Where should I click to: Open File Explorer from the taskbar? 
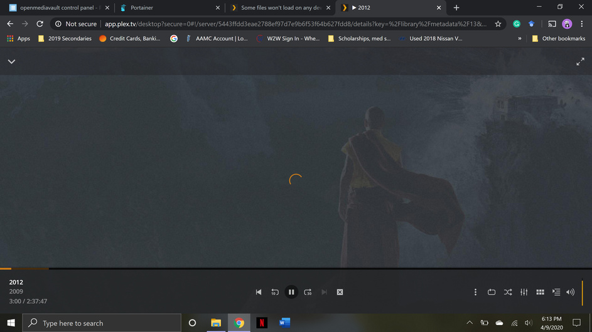coord(216,323)
